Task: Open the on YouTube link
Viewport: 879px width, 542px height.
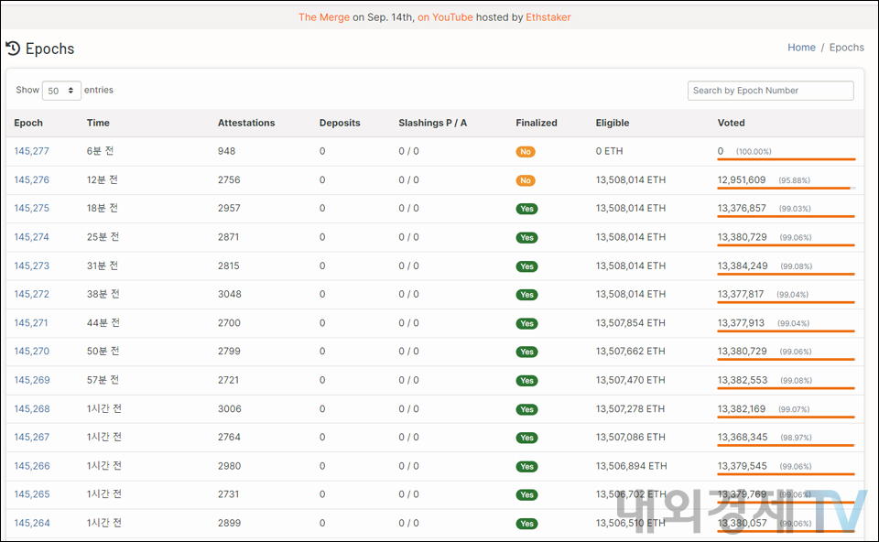Action: point(445,17)
